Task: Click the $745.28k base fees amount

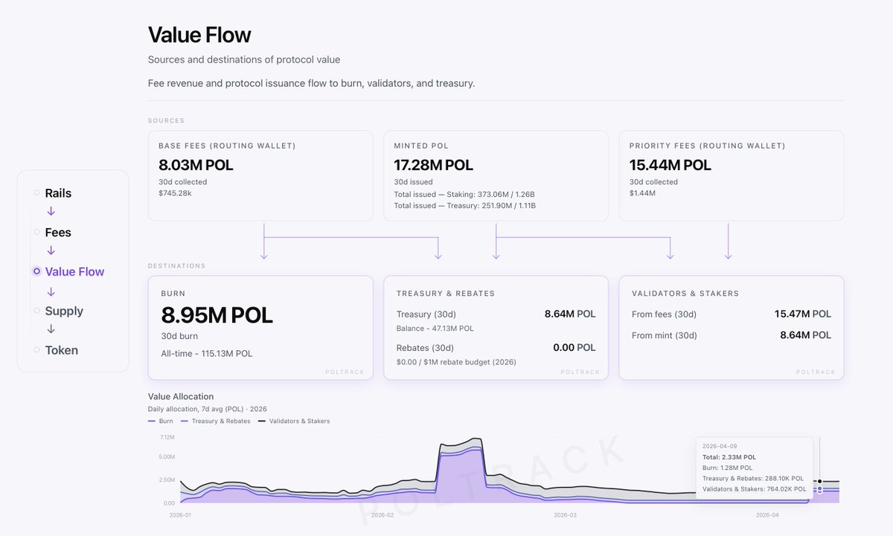Action: point(176,193)
